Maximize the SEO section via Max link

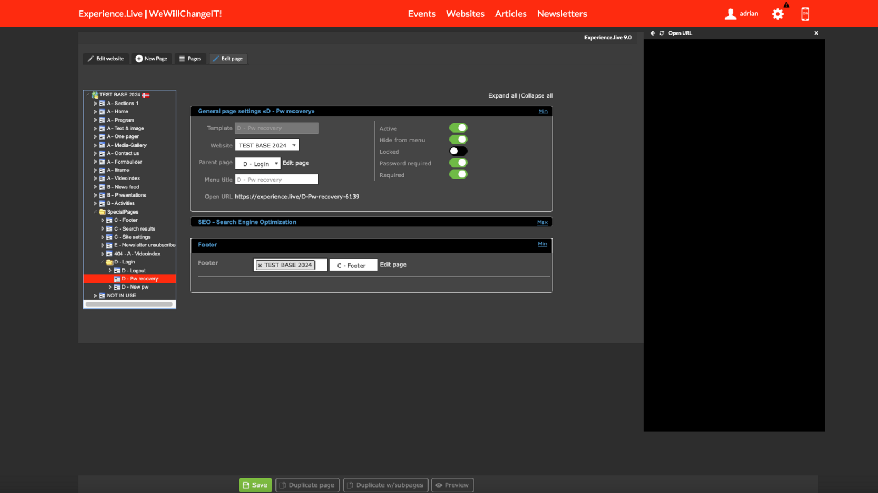pyautogui.click(x=542, y=222)
